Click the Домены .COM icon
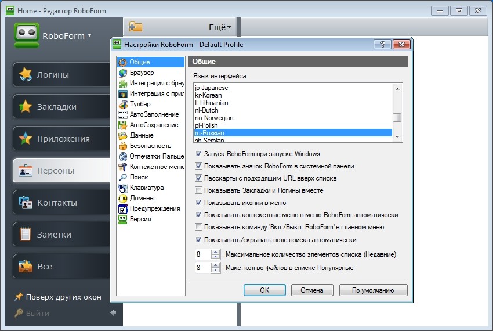Screen dimensions: 493x331 click(122, 199)
